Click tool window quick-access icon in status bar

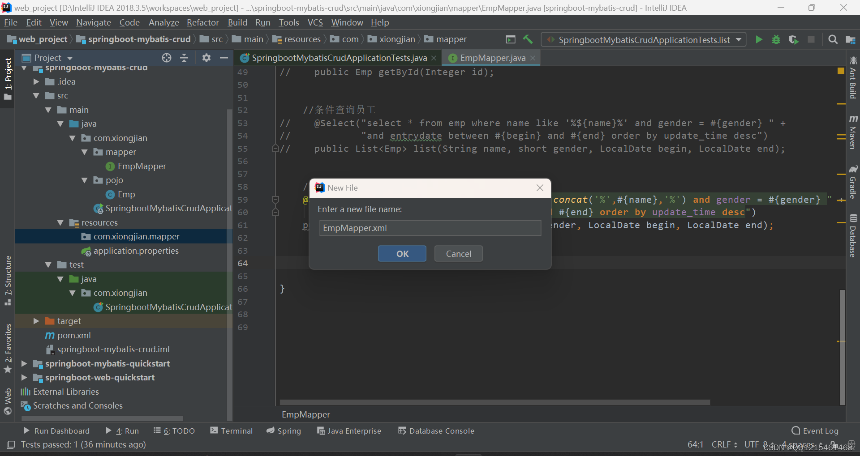11,444
